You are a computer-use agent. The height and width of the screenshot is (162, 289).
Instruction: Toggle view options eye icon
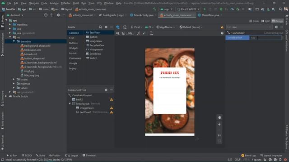click(117, 33)
